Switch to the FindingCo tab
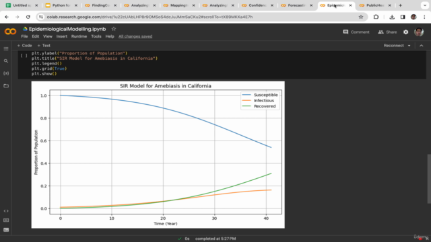This screenshot has width=431, height=242. (x=100, y=5)
